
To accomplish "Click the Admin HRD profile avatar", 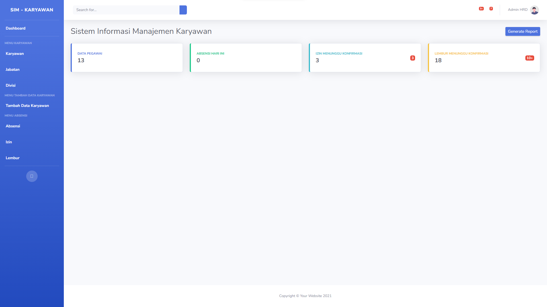I will pos(534,10).
